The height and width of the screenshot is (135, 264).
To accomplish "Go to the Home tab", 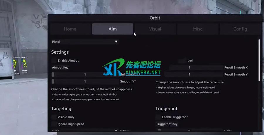I will point(70,29).
